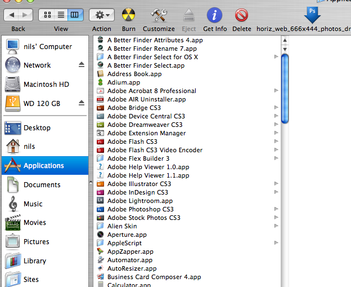Select Business Card Composer 4.app
Viewport: 351px width, 287px height.
[x=154, y=277]
